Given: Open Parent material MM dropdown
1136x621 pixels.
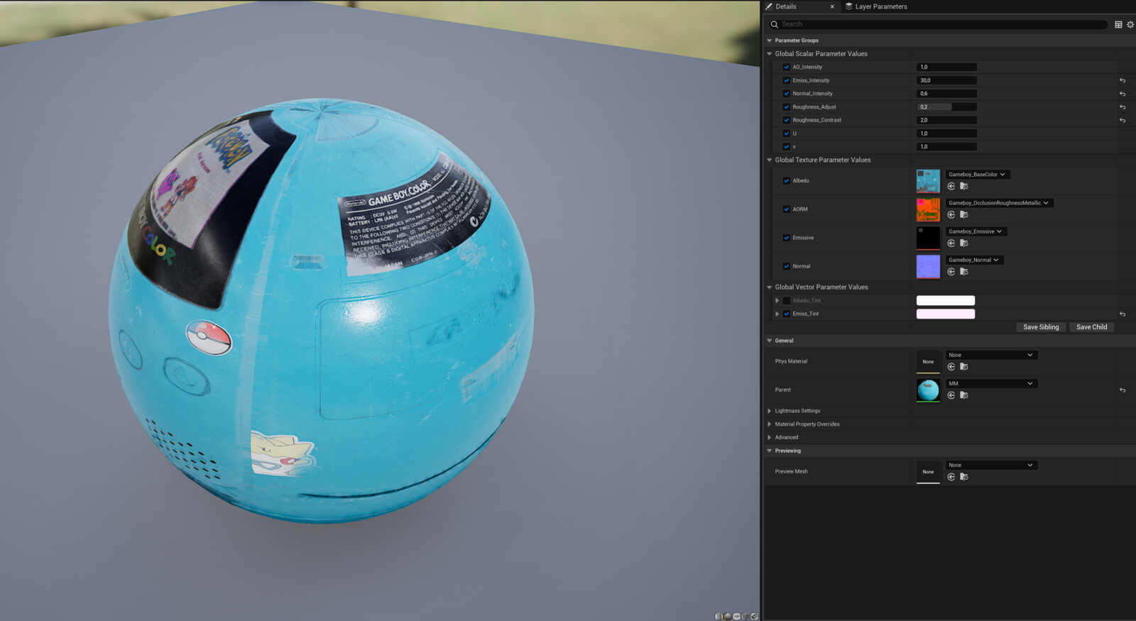Looking at the screenshot, I should click(991, 383).
